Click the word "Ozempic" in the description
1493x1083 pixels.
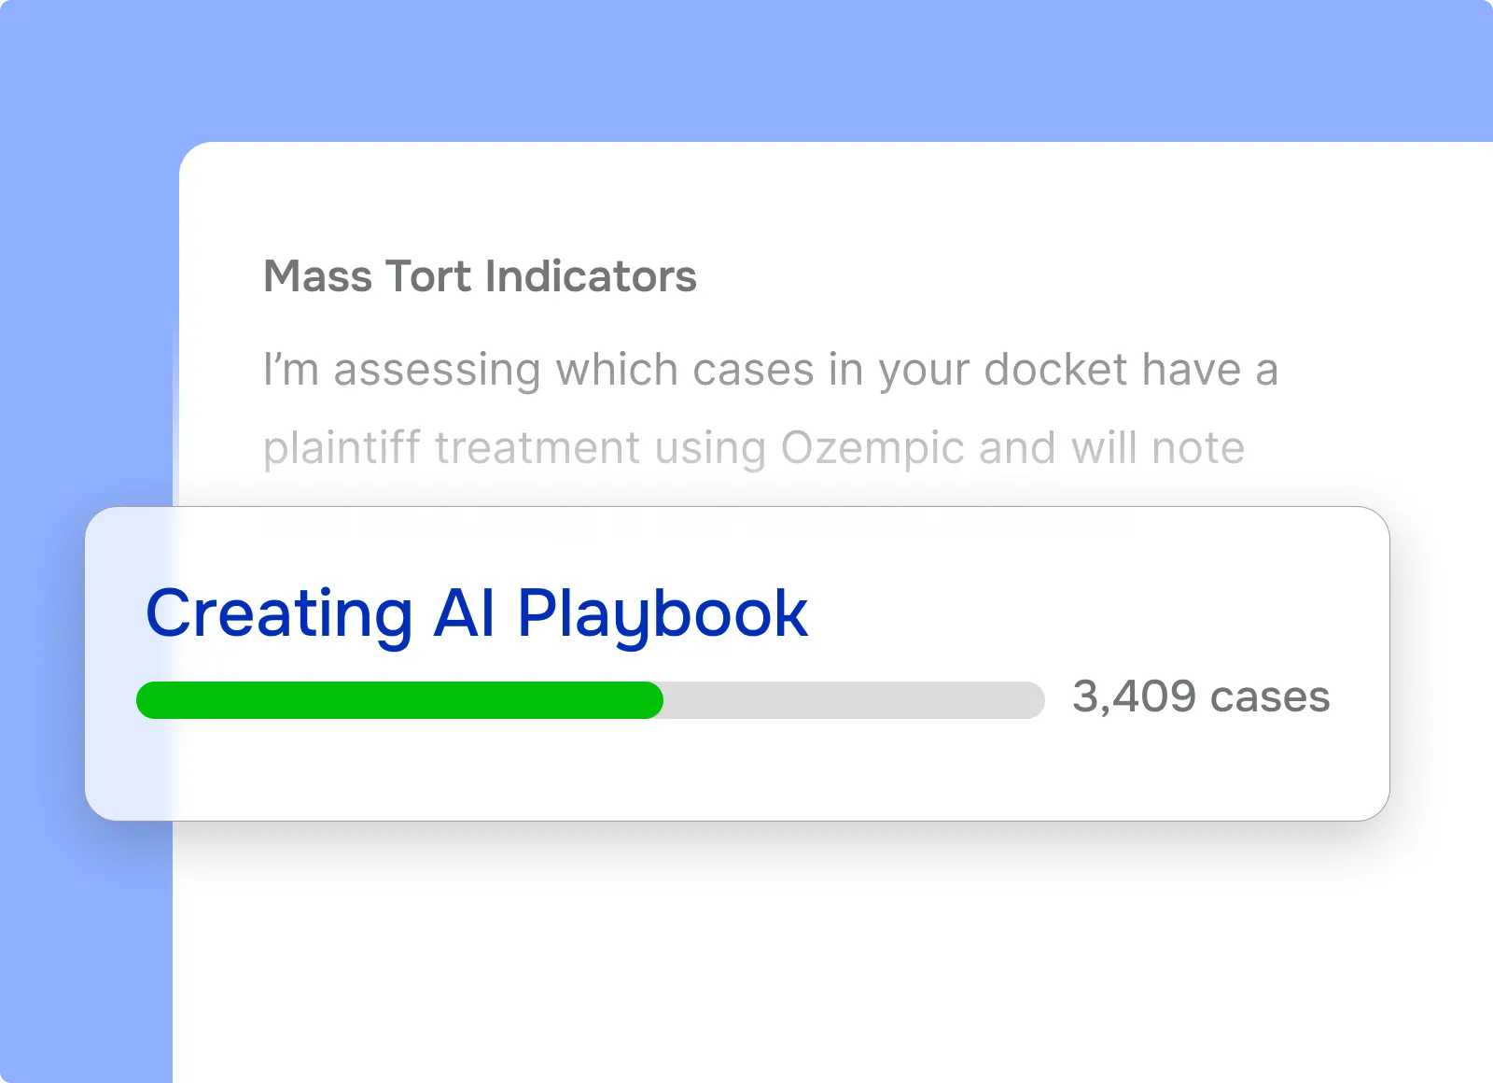click(872, 448)
